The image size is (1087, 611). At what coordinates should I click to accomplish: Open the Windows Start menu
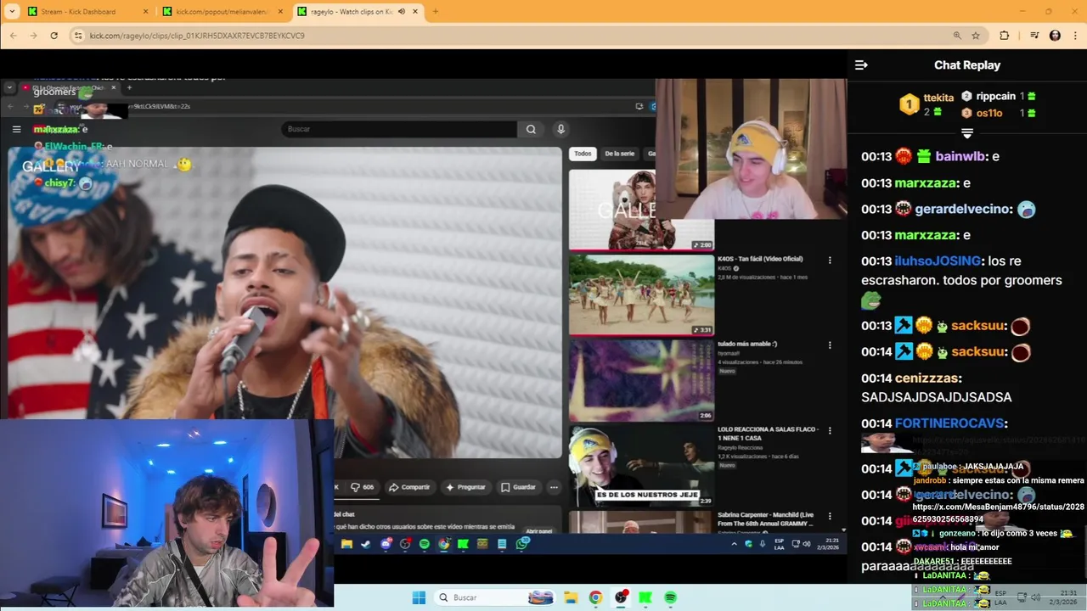coord(419,597)
